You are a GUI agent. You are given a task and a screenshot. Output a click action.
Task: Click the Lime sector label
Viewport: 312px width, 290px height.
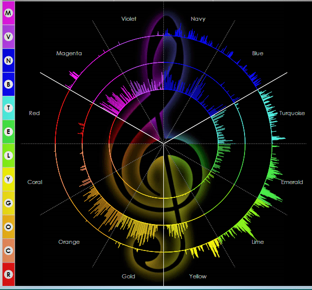click(x=258, y=242)
